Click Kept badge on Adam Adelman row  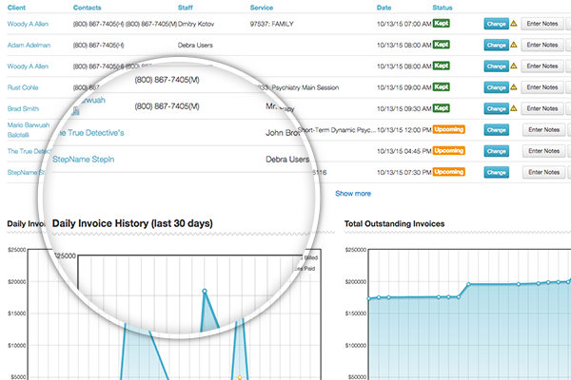click(441, 45)
